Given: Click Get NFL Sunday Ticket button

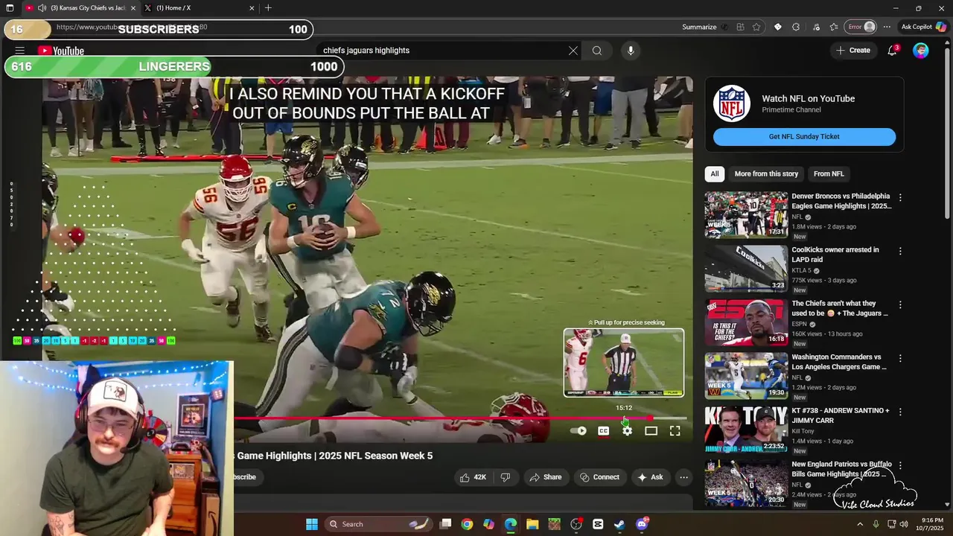Looking at the screenshot, I should pyautogui.click(x=804, y=137).
